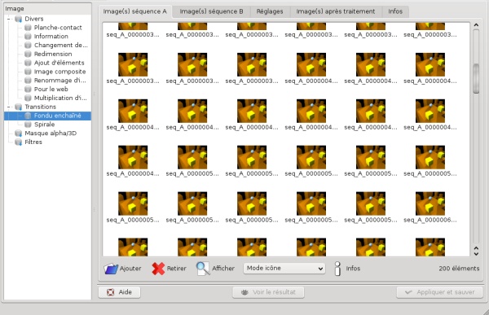Screen dimensions: 489x315
Task: Select the Renommage d'i... tree item
Action: (59, 81)
